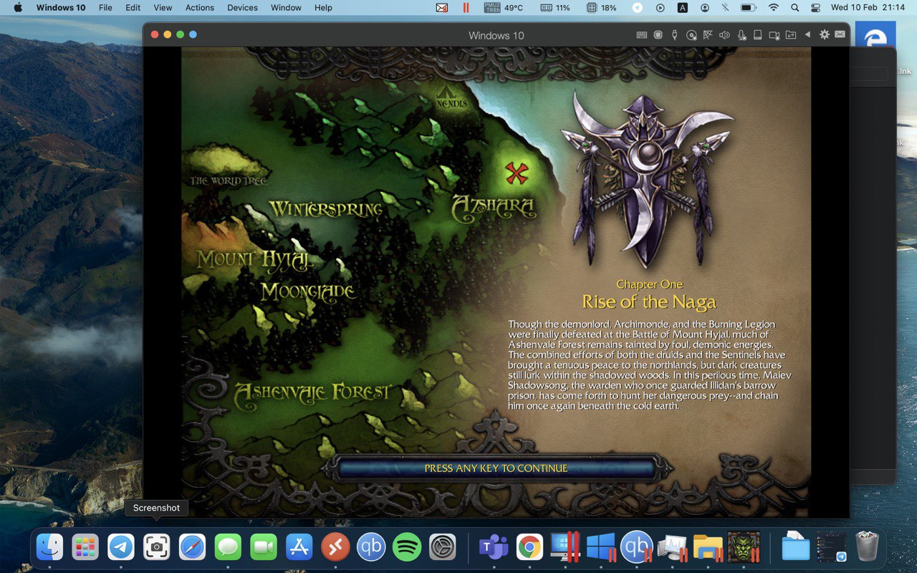Open Spotlight search

pos(794,8)
